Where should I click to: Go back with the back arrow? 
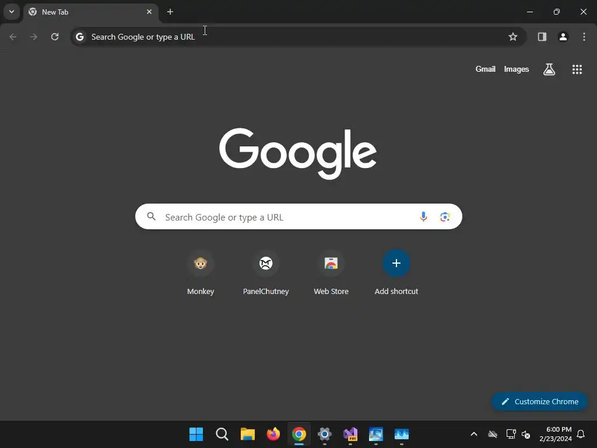pos(13,37)
